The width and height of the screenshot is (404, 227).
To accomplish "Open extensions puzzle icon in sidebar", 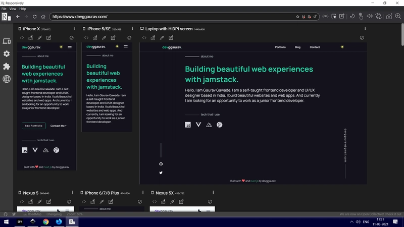I will (7, 66).
